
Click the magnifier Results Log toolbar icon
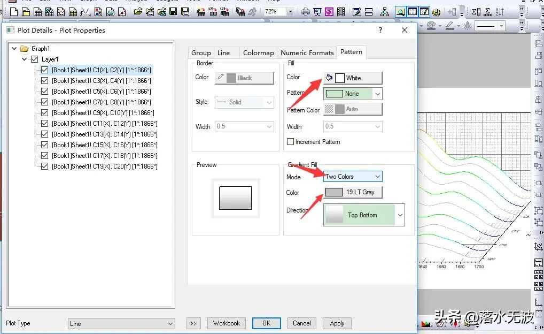[400, 12]
